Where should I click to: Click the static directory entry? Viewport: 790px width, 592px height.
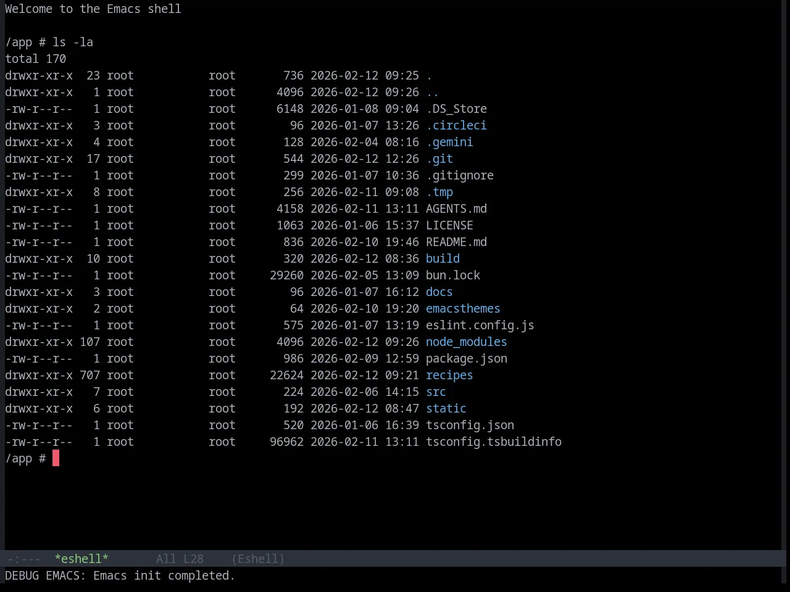click(446, 408)
